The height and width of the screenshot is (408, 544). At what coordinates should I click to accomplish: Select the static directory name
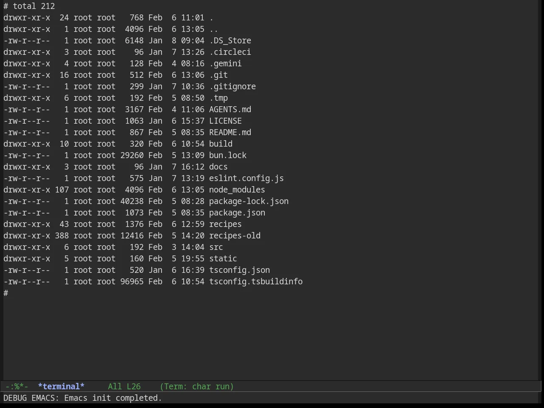tap(223, 258)
